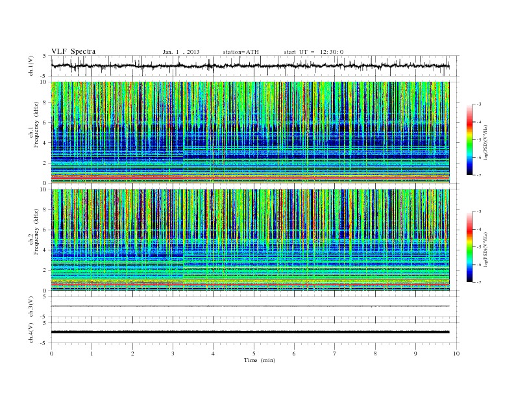This screenshot has height=397, width=514.
Task: Click the '-3' label on ch.1 colorbar
Action: tap(479, 104)
